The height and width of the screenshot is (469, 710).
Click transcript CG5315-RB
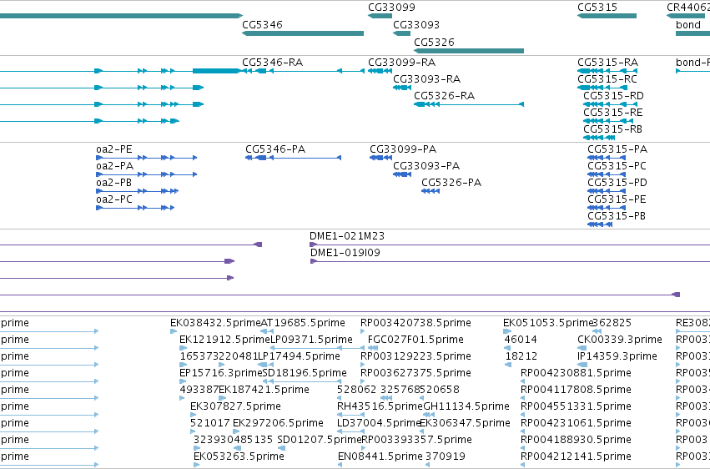click(x=599, y=138)
